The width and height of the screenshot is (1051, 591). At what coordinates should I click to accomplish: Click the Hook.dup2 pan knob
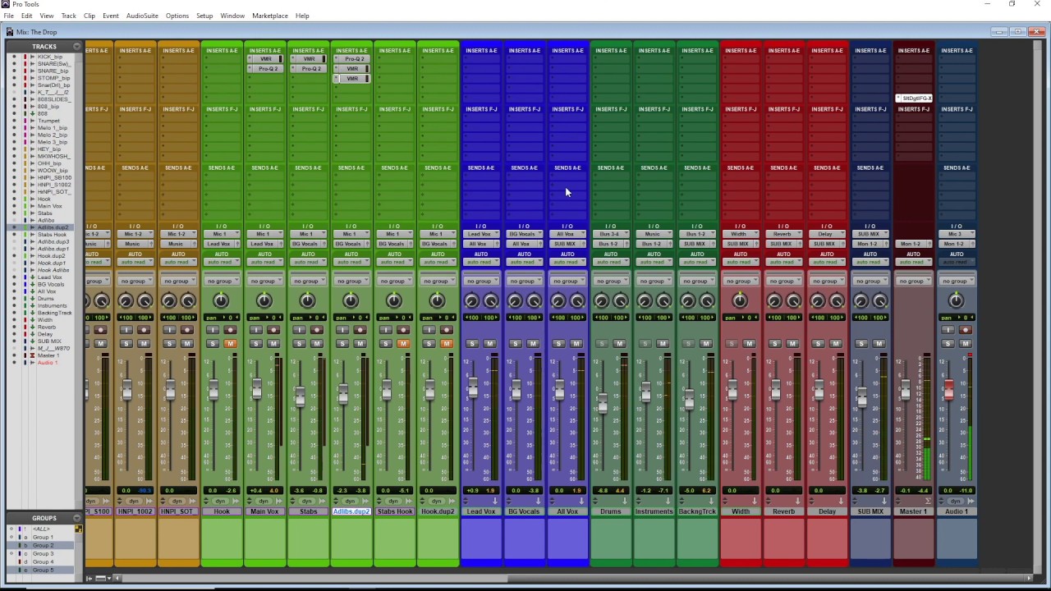[438, 301]
